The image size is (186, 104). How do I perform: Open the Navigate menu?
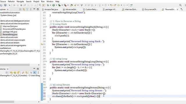(x=20, y=1)
